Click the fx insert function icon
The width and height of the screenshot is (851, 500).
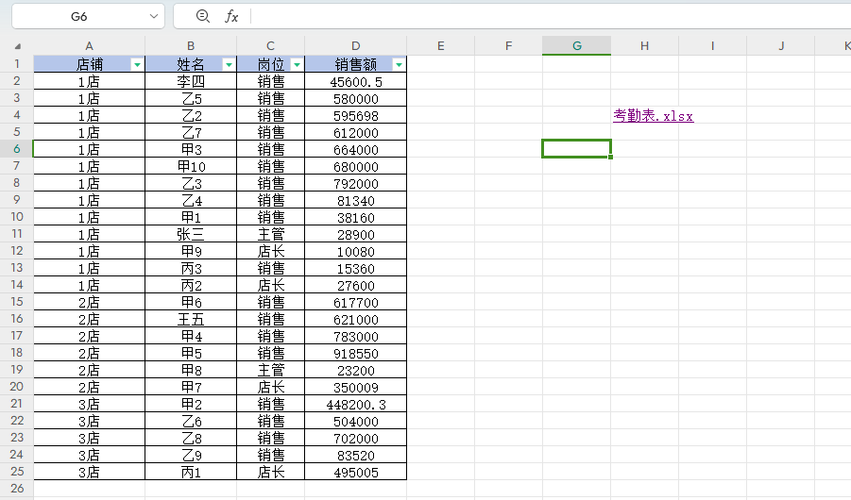click(231, 16)
